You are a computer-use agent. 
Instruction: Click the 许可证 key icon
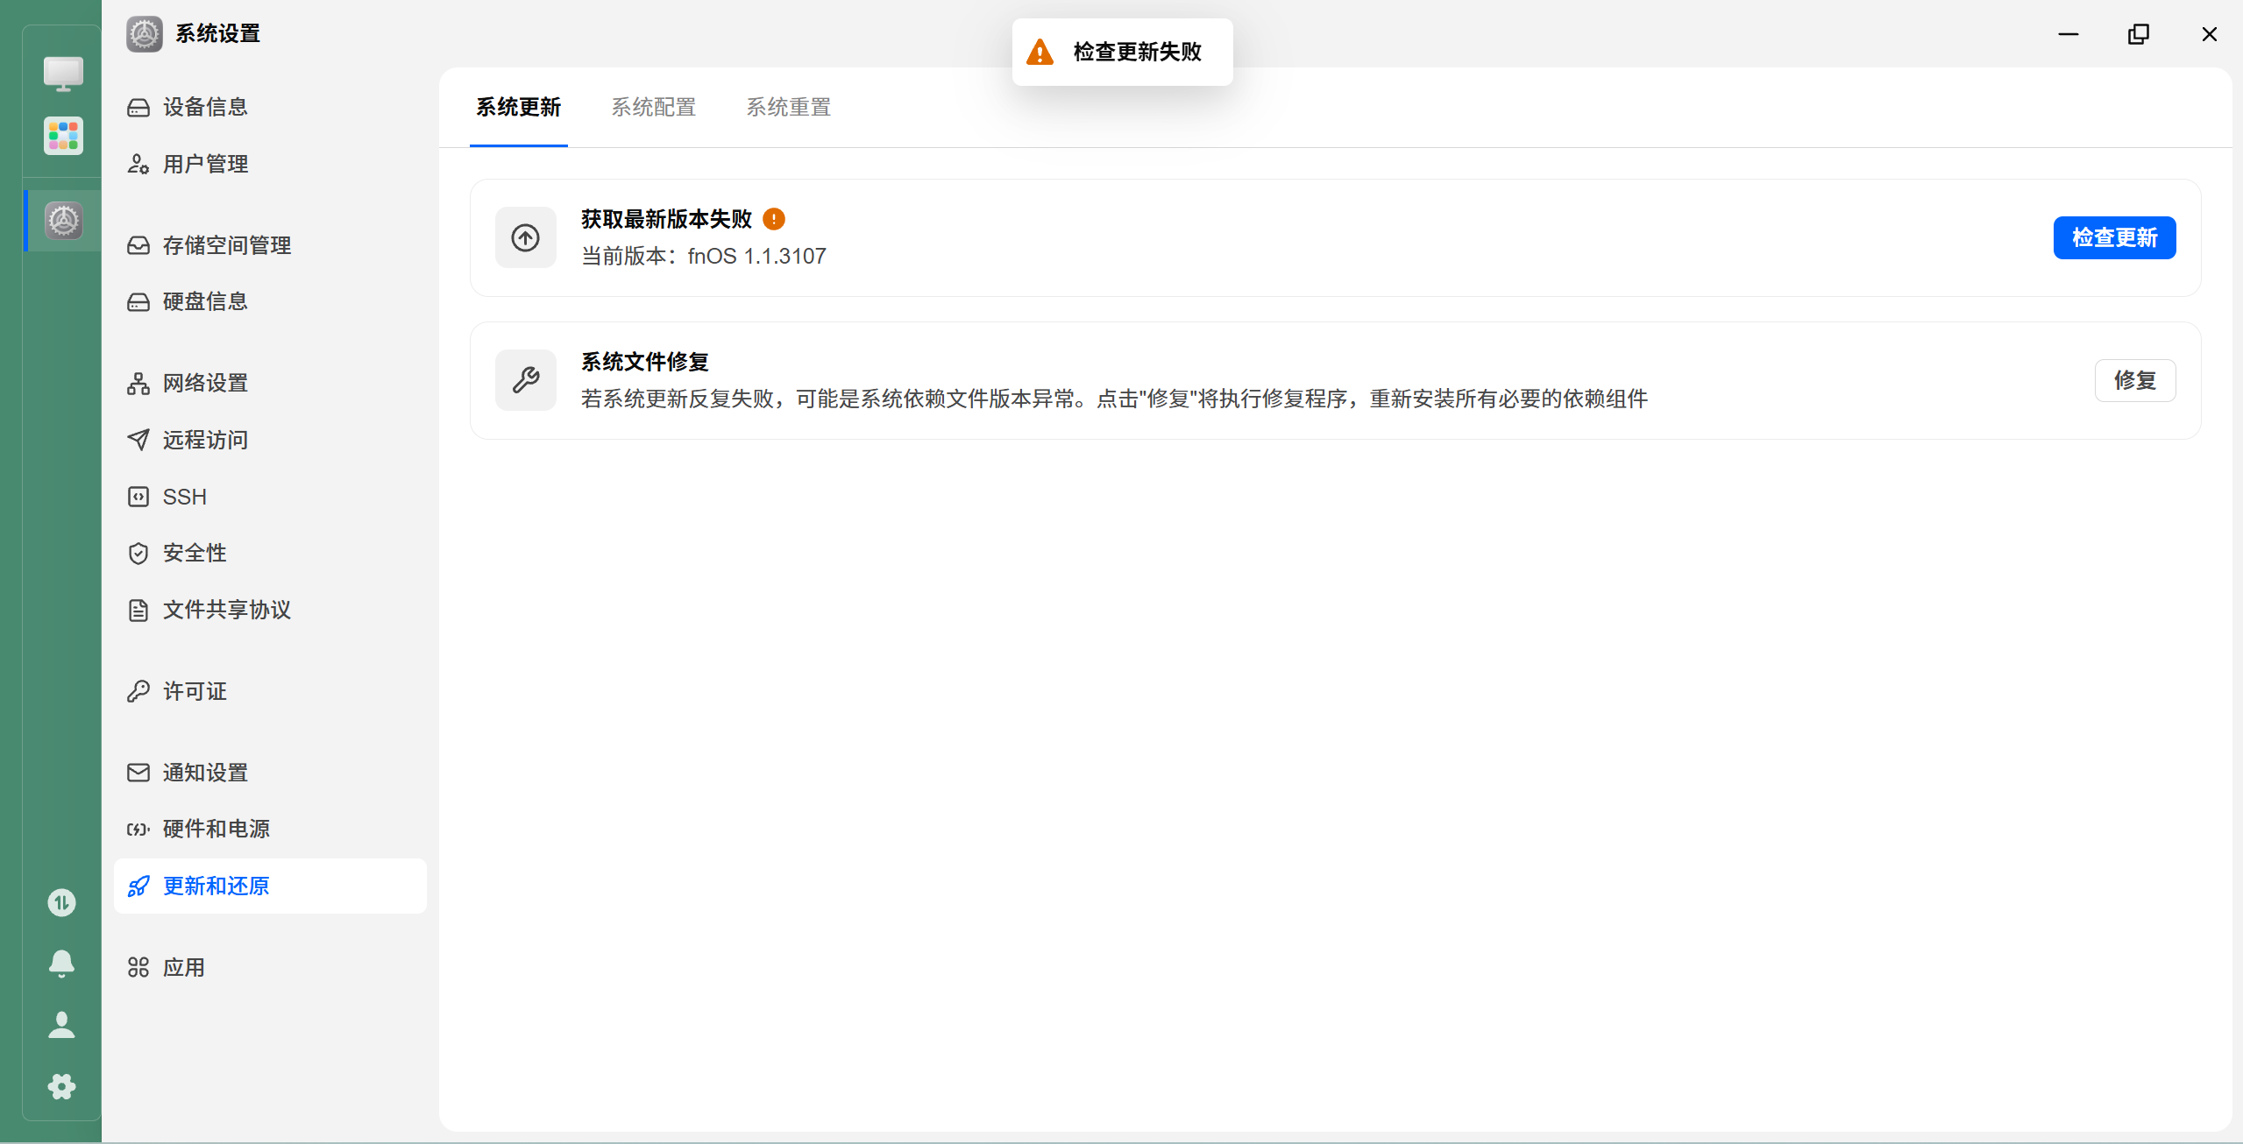[138, 691]
